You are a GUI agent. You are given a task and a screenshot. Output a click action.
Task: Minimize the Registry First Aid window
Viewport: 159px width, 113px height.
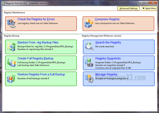coord(141,2)
